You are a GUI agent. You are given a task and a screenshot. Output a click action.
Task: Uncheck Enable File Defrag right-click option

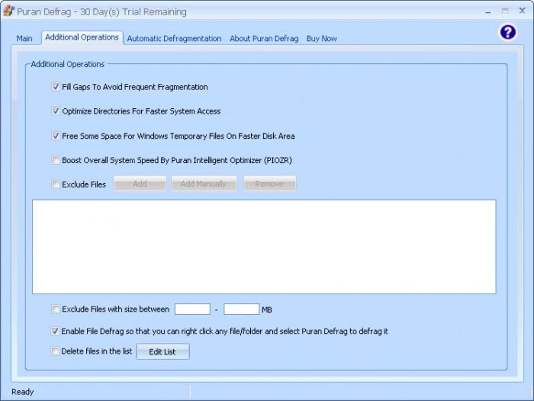click(55, 330)
